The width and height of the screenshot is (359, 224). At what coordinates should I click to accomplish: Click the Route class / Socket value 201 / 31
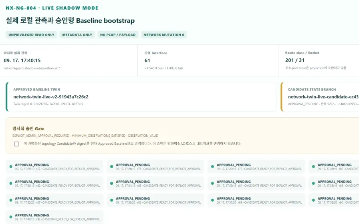(x=295, y=60)
